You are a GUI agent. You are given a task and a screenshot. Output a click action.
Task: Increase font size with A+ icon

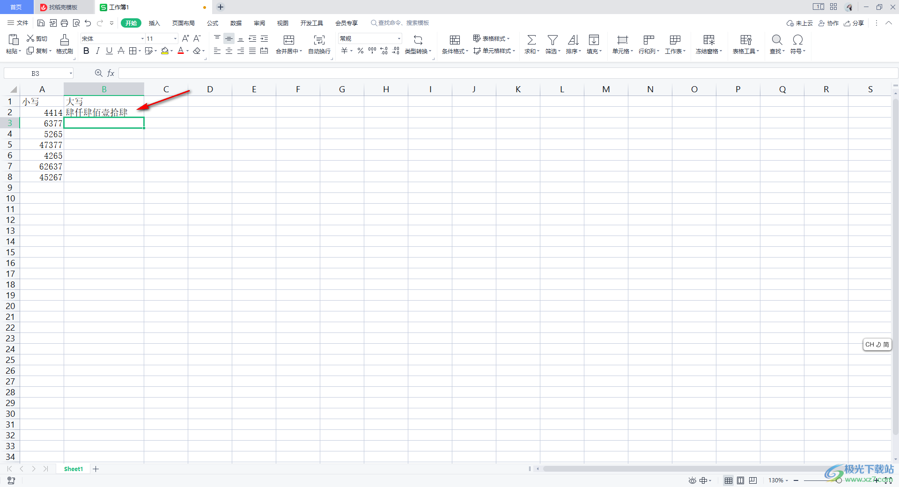pyautogui.click(x=185, y=38)
